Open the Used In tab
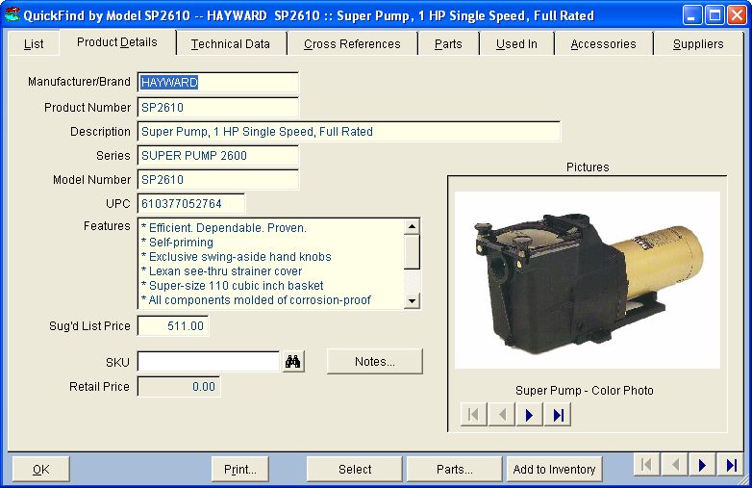 [x=516, y=44]
